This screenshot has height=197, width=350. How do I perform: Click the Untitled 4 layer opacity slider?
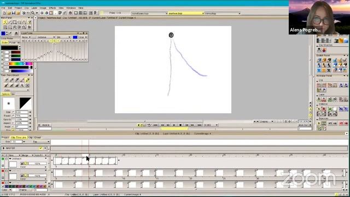point(37,164)
